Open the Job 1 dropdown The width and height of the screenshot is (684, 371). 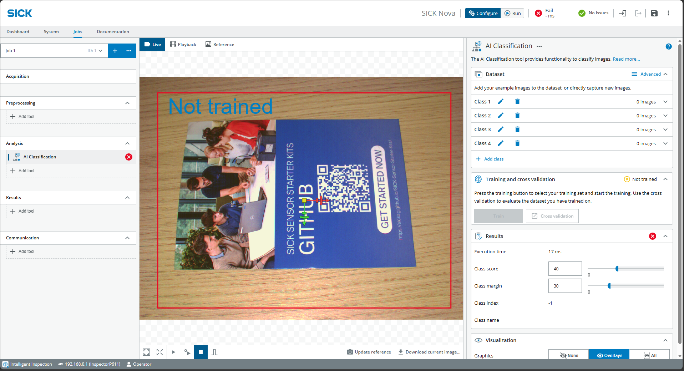click(54, 51)
